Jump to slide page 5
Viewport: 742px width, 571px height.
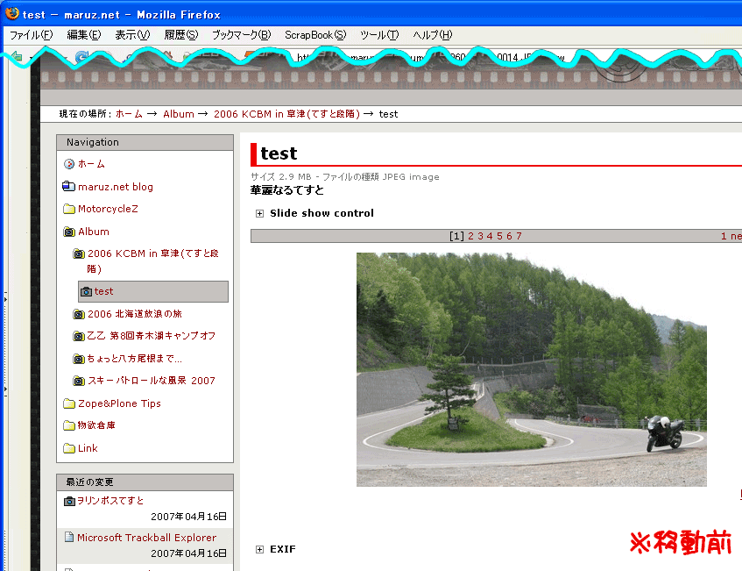[x=499, y=236]
